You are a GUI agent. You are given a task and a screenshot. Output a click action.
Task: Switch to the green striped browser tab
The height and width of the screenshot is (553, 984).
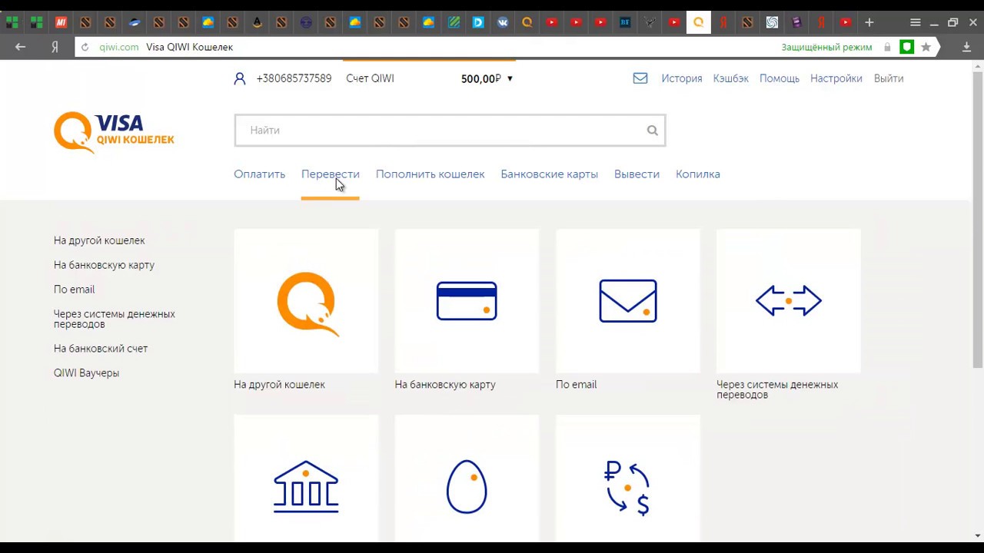[454, 22]
